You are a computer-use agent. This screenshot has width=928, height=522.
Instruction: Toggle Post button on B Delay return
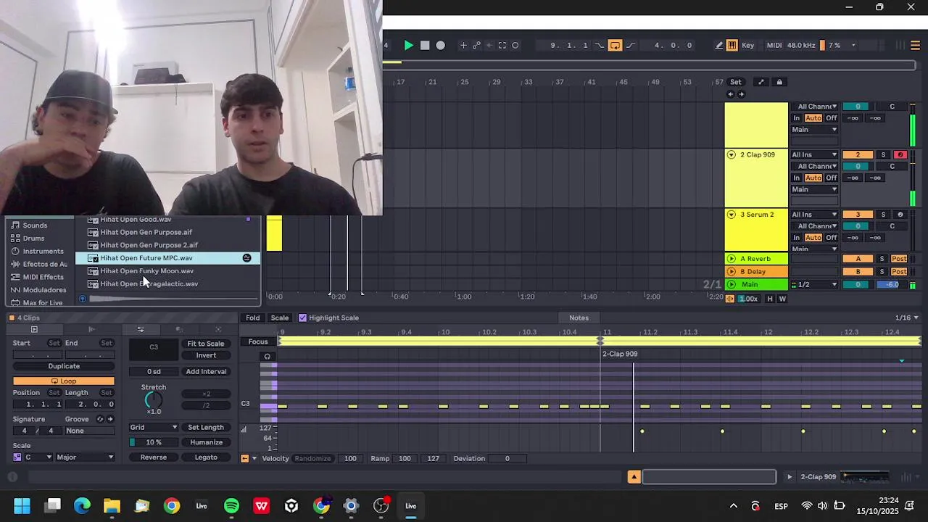coord(899,272)
